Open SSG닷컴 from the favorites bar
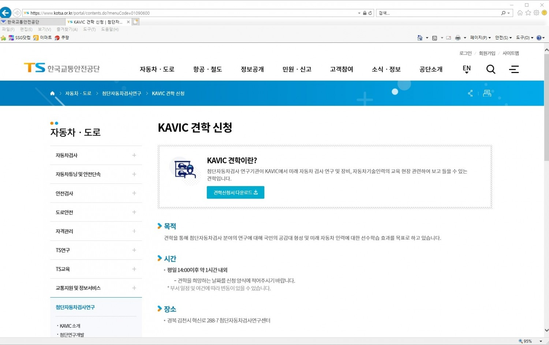This screenshot has height=345, width=549. point(20,38)
